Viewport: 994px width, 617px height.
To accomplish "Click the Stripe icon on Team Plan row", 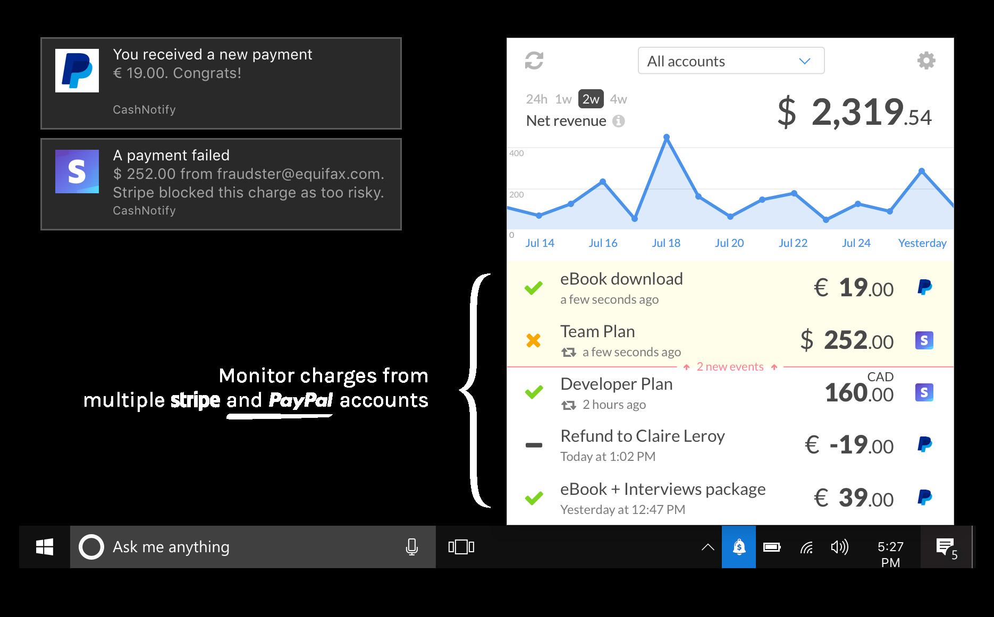I will click(x=924, y=340).
